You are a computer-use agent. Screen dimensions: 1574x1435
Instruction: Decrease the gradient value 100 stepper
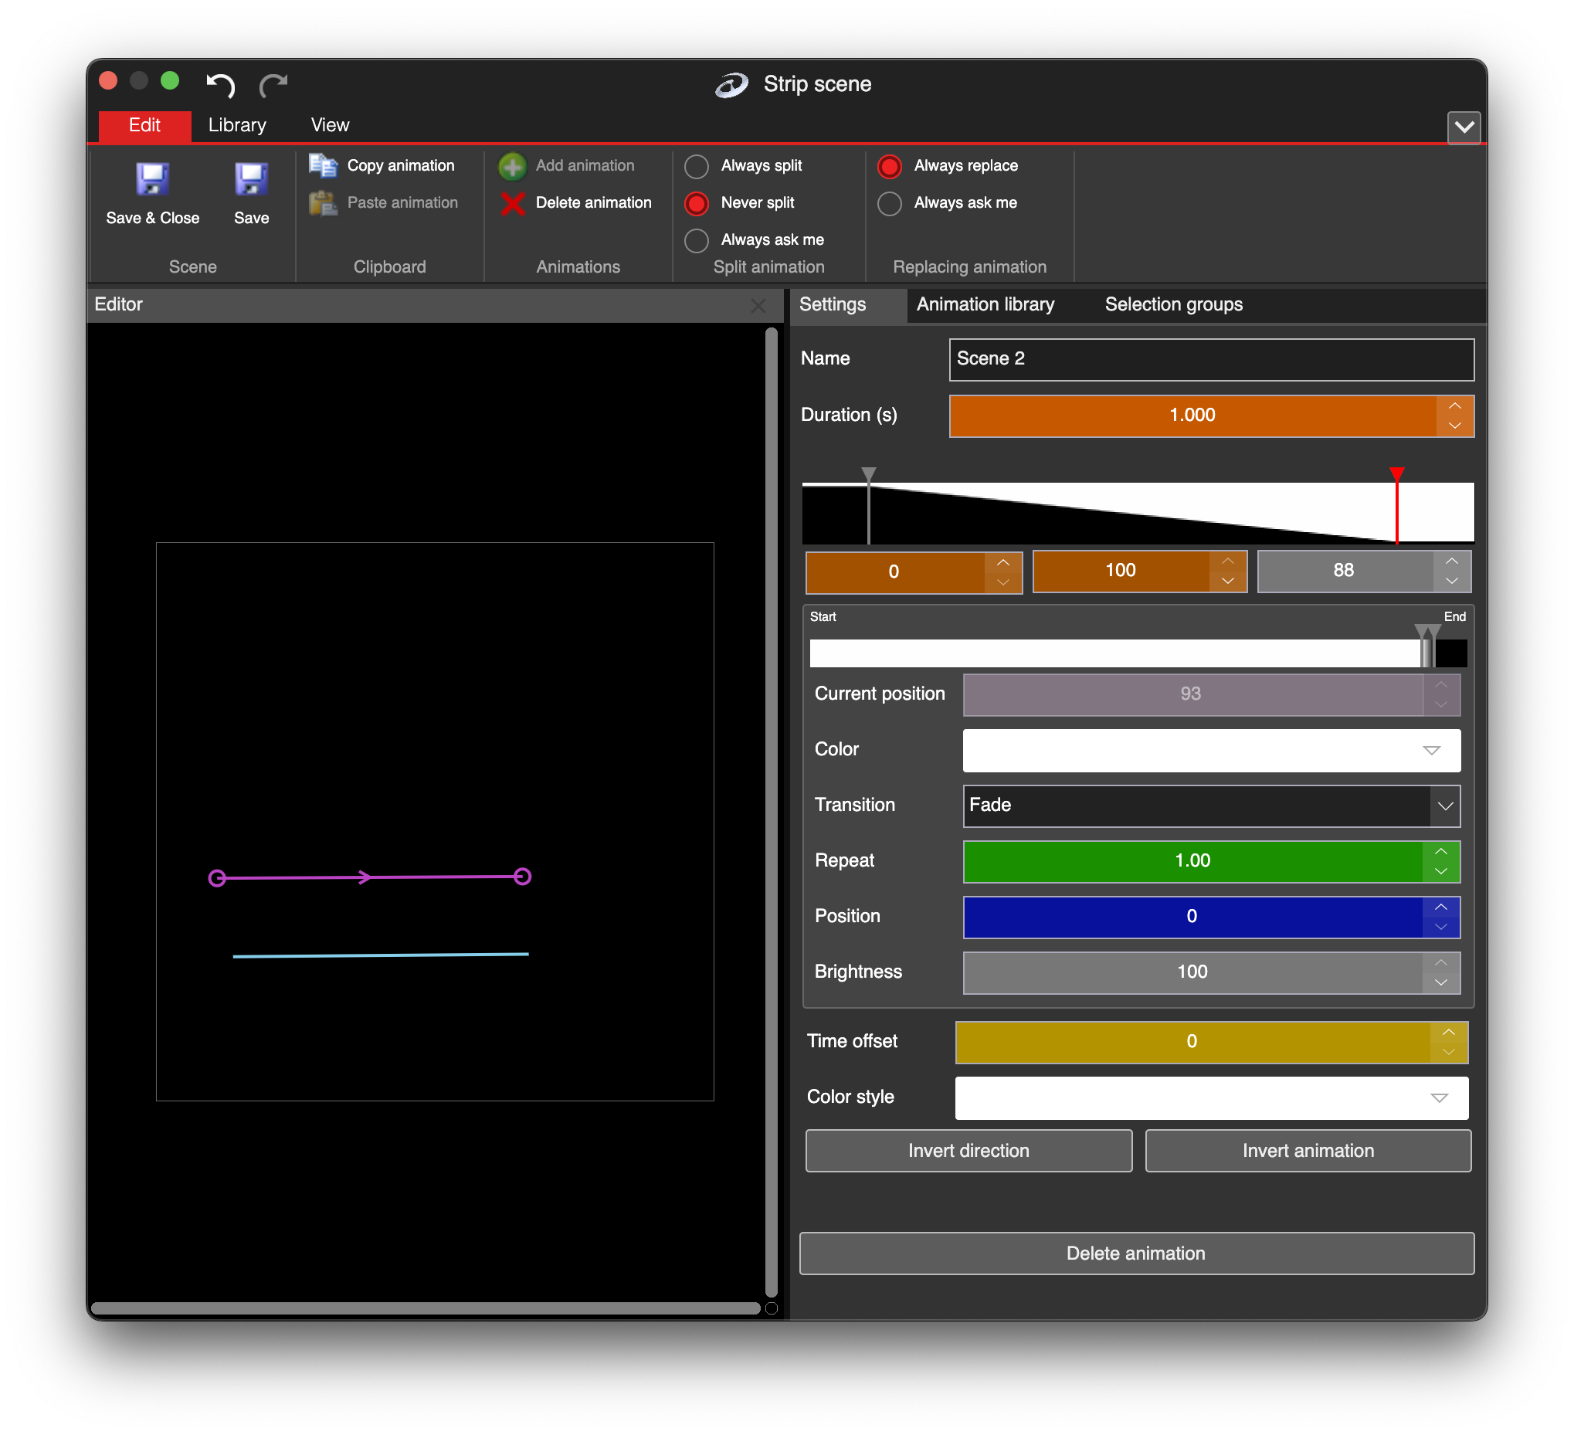click(1227, 582)
